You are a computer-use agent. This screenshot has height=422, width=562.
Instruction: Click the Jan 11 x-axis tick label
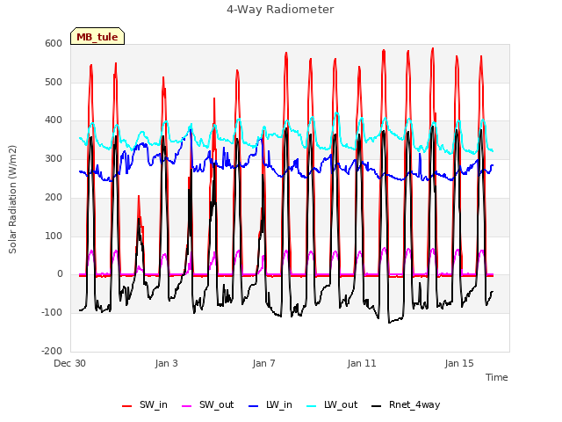(362, 363)
